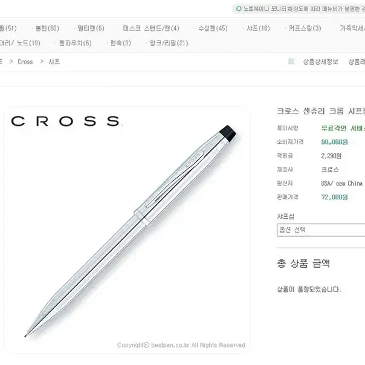
Task: Open the 멀티펜(6) category
Action: pos(91,28)
